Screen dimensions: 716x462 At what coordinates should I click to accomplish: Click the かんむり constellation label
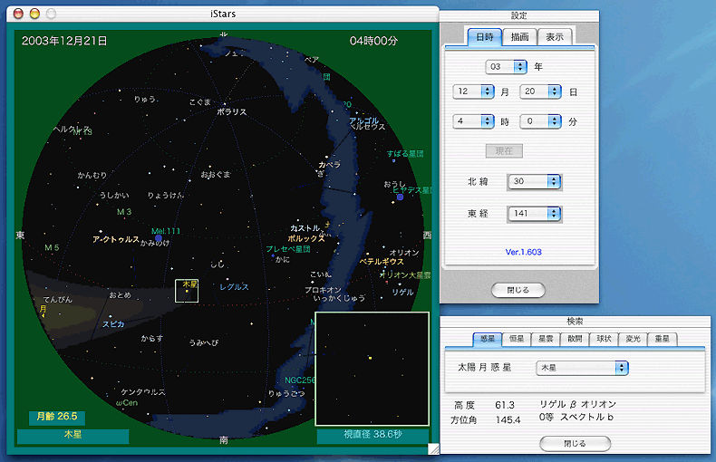click(x=92, y=175)
